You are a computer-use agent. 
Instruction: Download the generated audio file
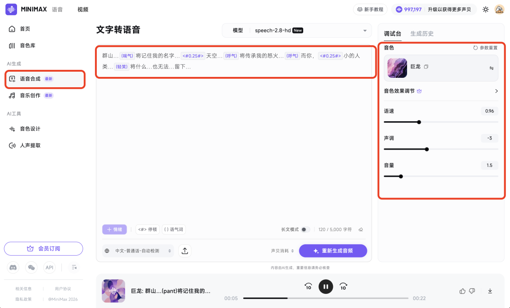click(x=490, y=291)
